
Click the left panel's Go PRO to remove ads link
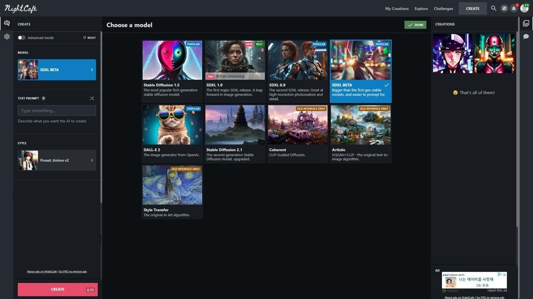[x=73, y=272]
